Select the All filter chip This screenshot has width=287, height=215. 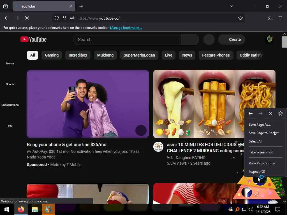pos(33,55)
